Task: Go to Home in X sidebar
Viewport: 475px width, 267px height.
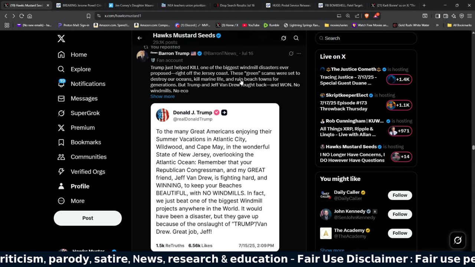Action: pos(72,55)
